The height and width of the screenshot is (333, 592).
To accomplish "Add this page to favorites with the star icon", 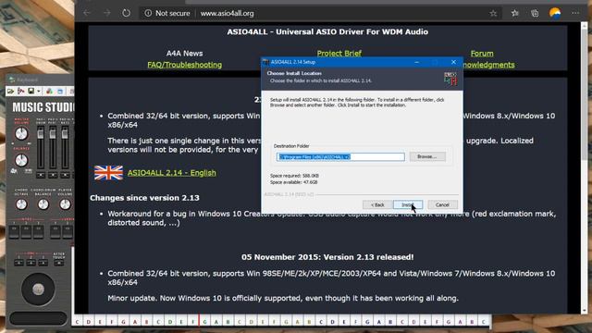I will click(x=493, y=13).
